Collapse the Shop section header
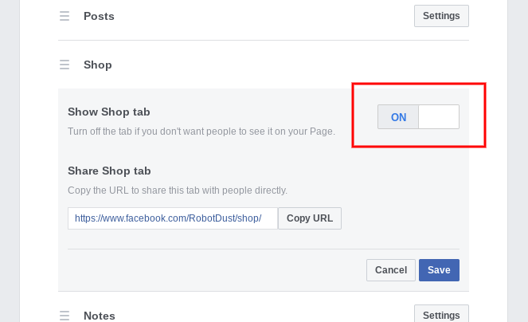528x322 pixels. (98, 65)
